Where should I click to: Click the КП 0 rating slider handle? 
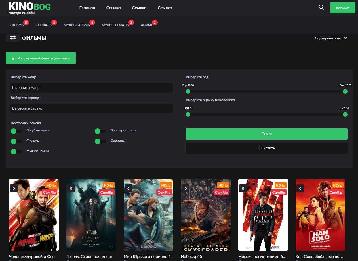(x=188, y=114)
